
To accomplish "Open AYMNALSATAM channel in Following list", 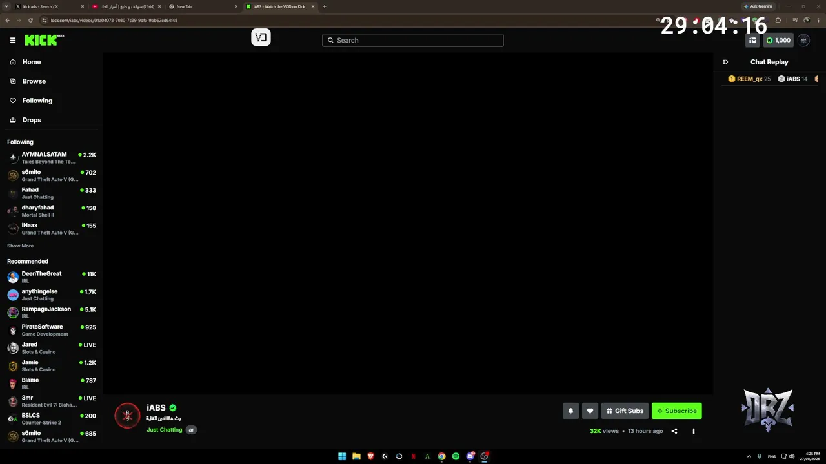I will (x=52, y=158).
